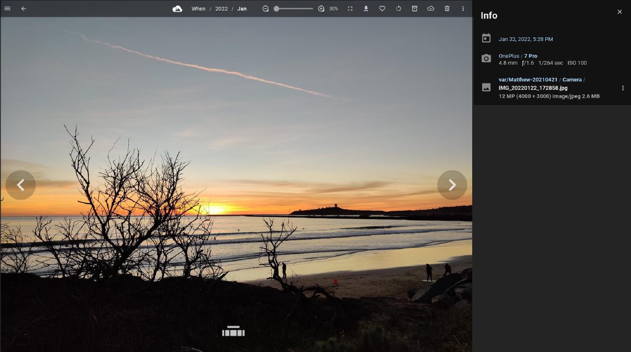
Task: Open file options menu beside IMG_20220122_172858.jpg
Action: click(623, 88)
